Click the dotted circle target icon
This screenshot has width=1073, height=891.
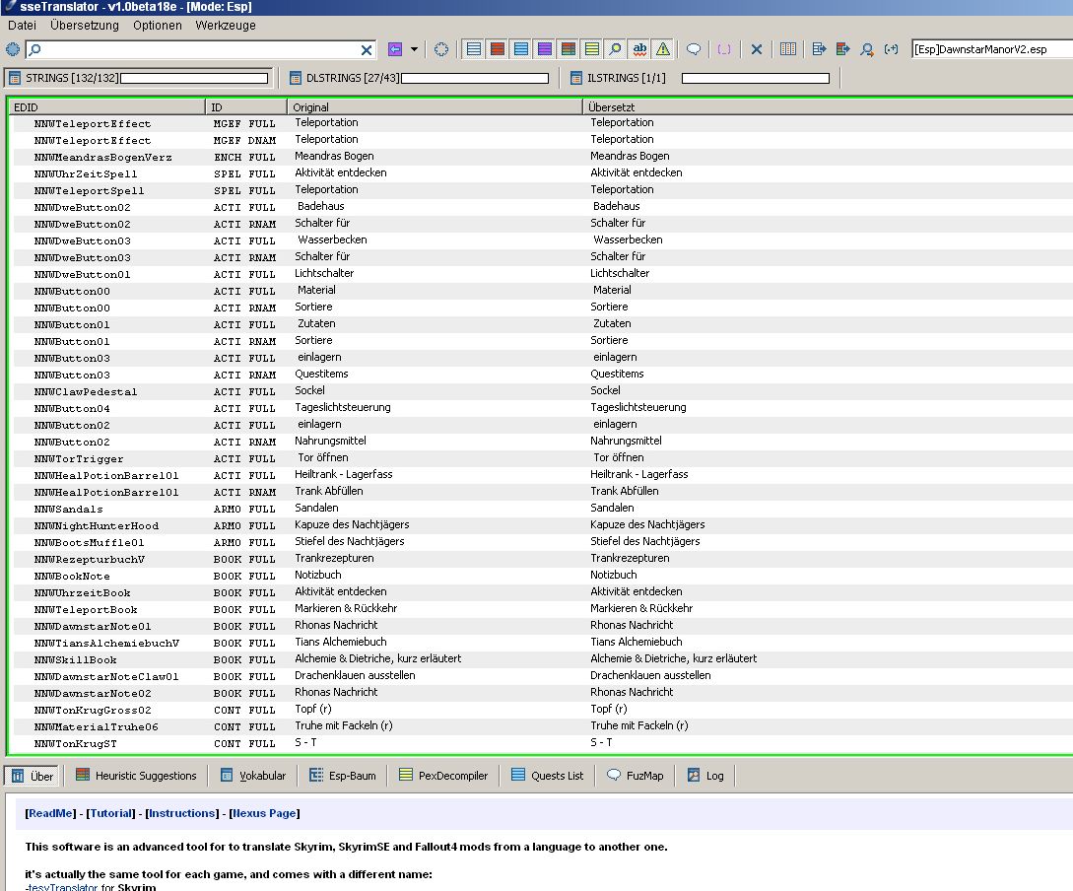click(x=441, y=49)
